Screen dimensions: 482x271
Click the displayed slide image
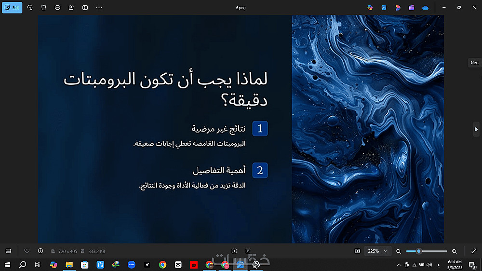click(x=241, y=129)
